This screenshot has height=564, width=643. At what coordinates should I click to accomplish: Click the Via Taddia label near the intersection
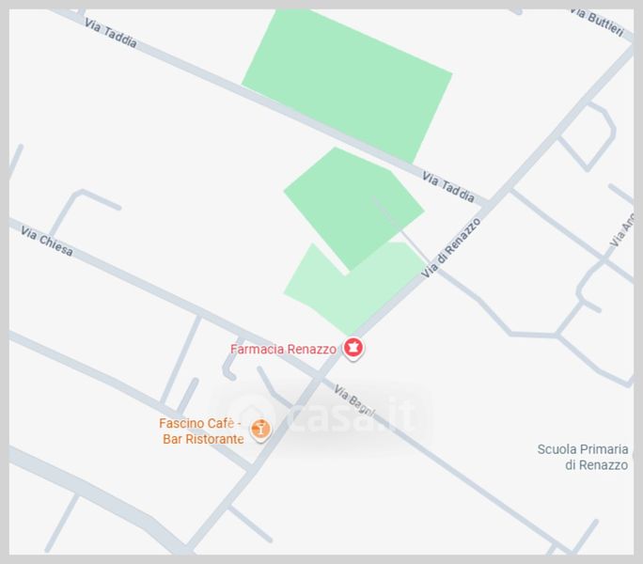(448, 187)
